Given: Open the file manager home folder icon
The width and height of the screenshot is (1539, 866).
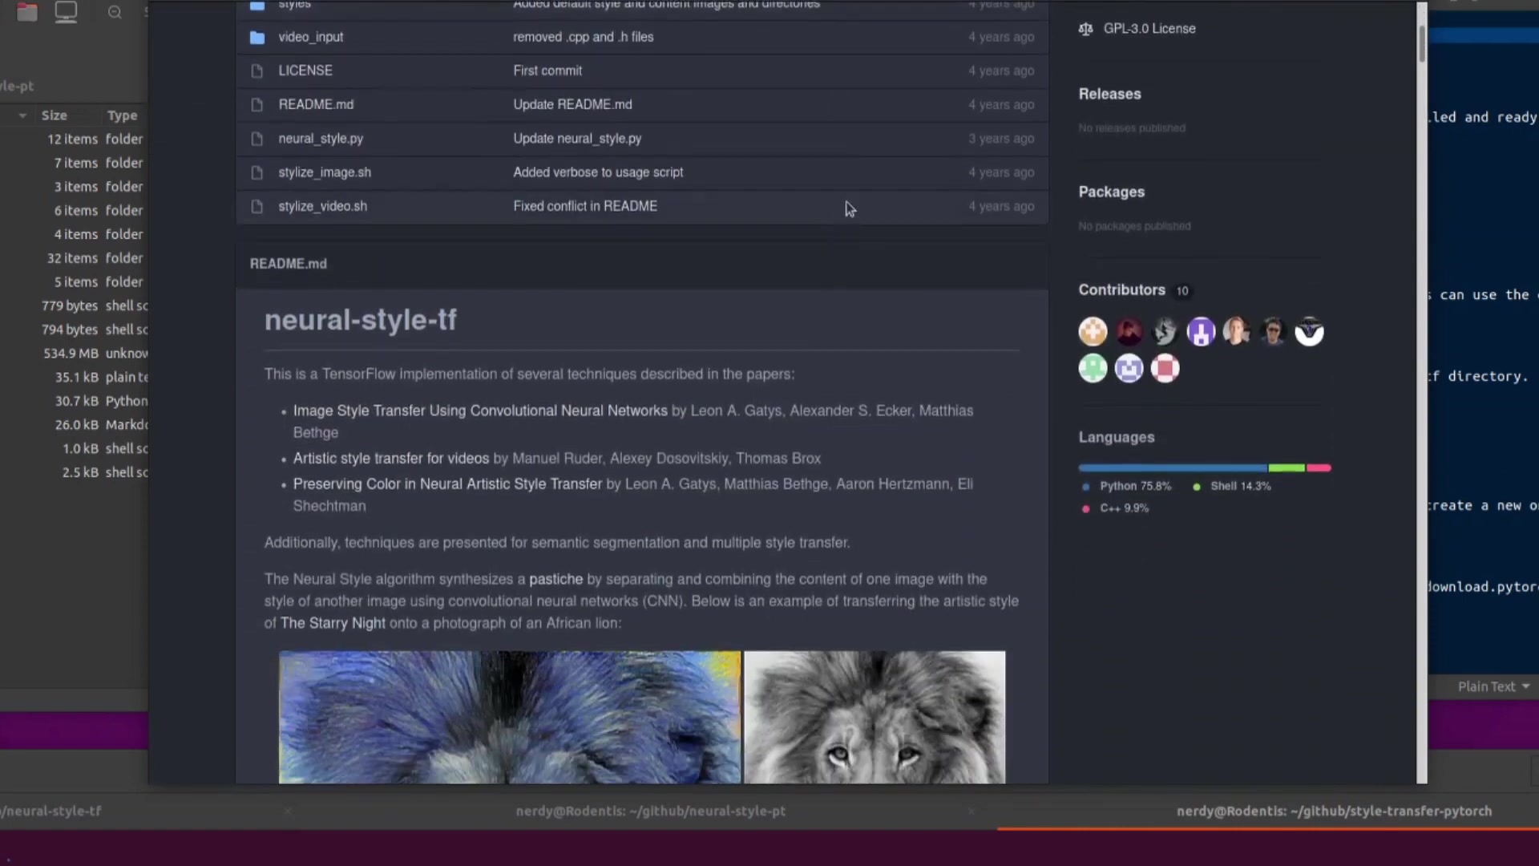Looking at the screenshot, I should pyautogui.click(x=27, y=12).
